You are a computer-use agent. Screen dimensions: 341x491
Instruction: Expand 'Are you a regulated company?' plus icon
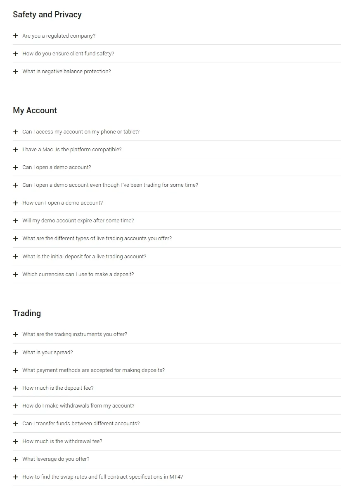(15, 36)
